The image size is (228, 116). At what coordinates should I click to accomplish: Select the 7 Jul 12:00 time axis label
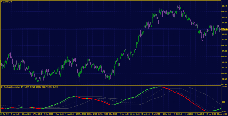(x=156, y=113)
